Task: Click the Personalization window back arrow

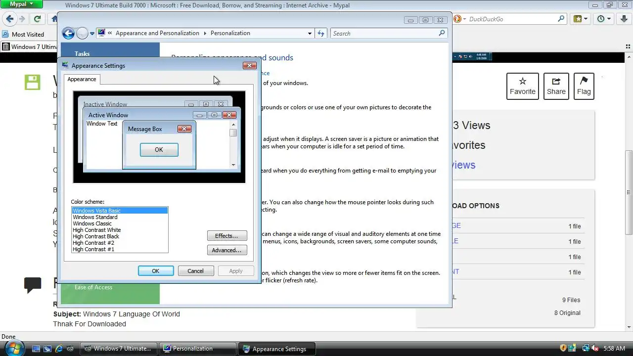Action: (x=68, y=33)
